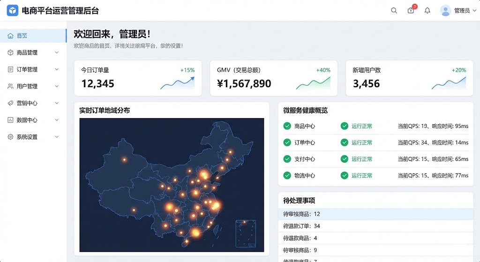Screen dimensions: 480x262
Task: Click the 待处理事项 heading
Action: click(299, 201)
